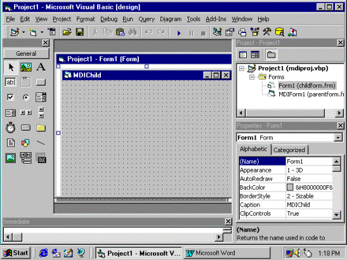Viewport: 347px width, 260px height.
Task: Switch to Microsoft Word taskbar button
Action: click(x=227, y=253)
